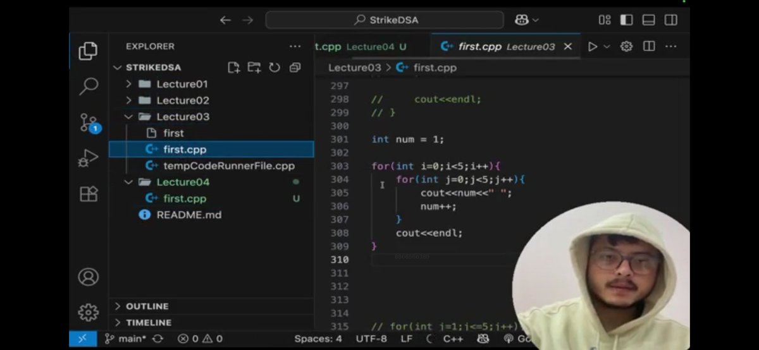
Task: Toggle the primary side bar
Action: (x=626, y=20)
